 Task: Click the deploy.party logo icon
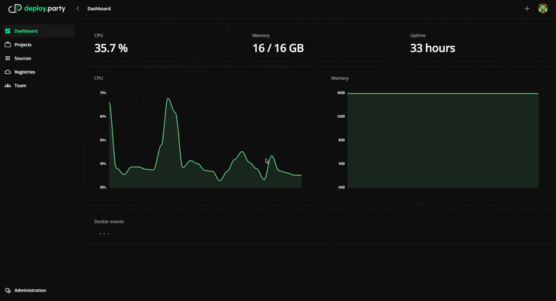[15, 9]
